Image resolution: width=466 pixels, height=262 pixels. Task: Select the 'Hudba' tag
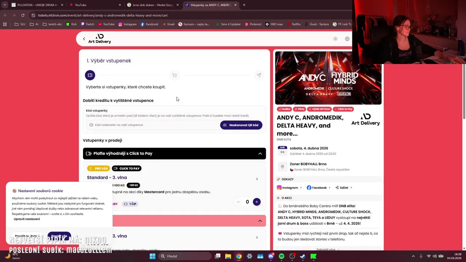coord(284,109)
